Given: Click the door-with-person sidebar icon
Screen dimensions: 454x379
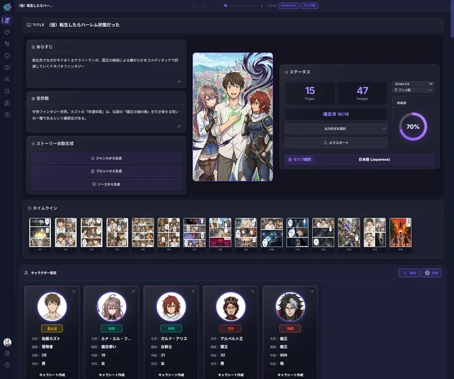Looking at the screenshot, I should pos(7,91).
